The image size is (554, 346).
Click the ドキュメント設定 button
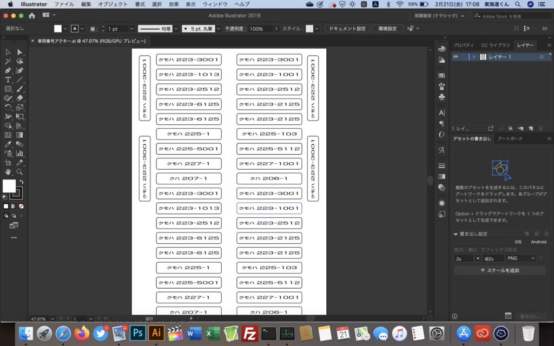(x=347, y=29)
